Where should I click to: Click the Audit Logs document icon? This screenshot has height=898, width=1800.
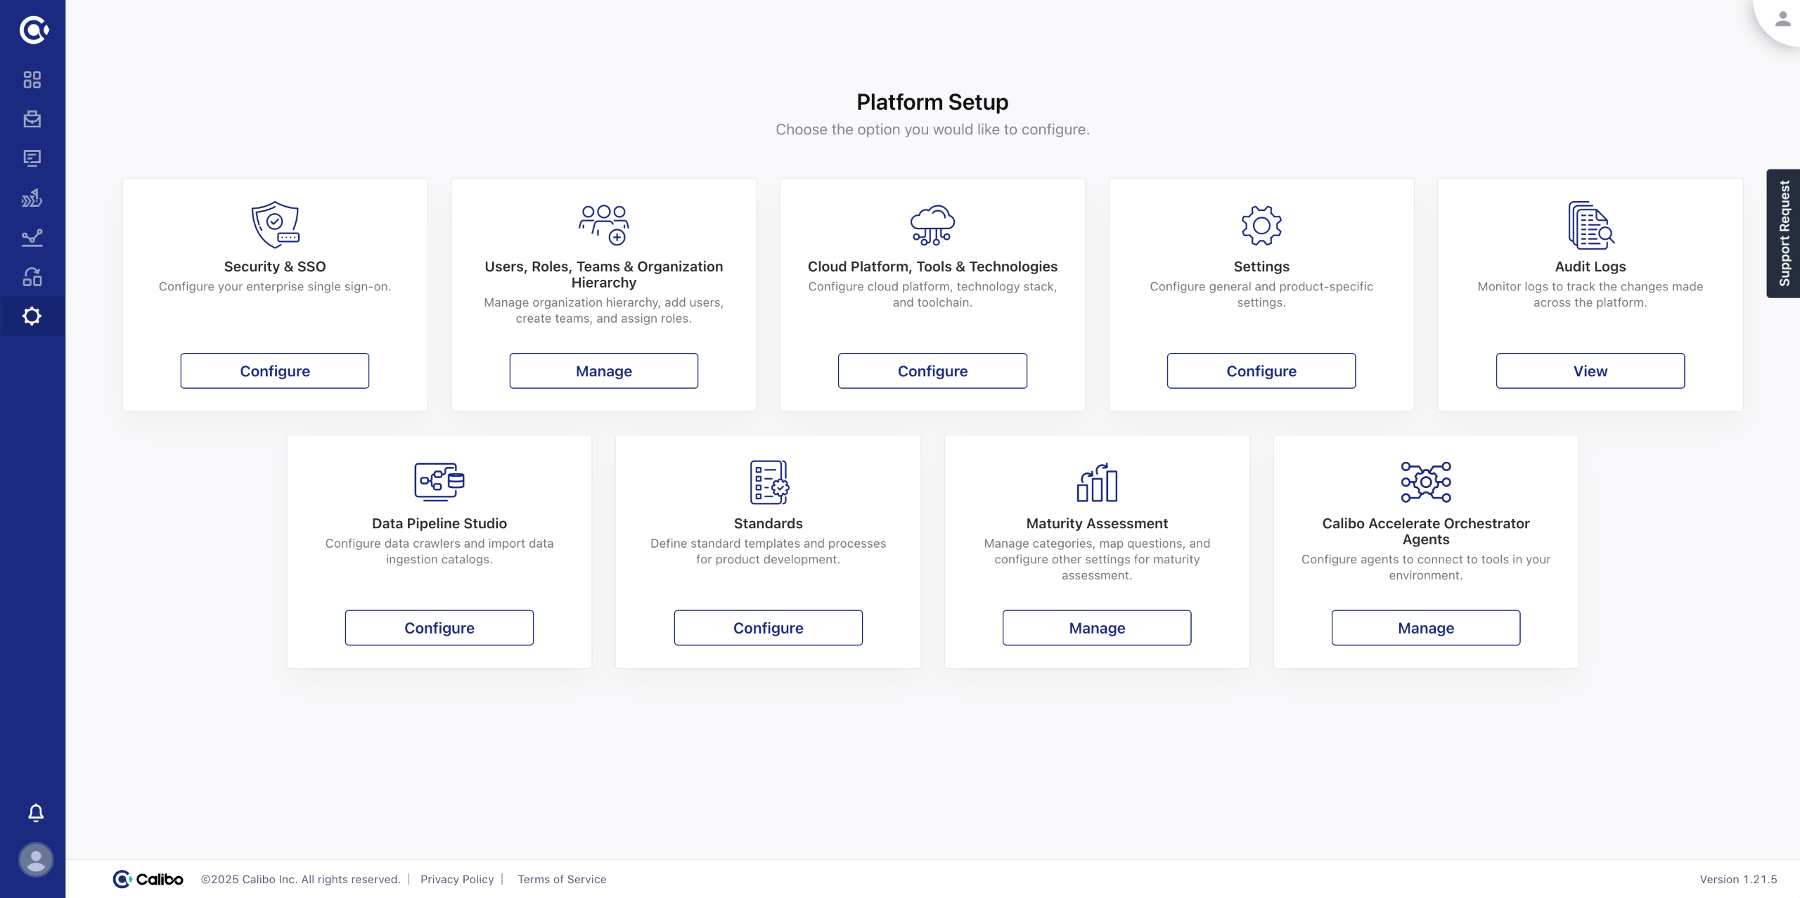(x=1590, y=225)
